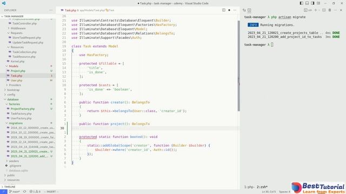The width and height of the screenshot is (346, 194).
Task: Open TaskResource.php file
Action: (24, 57)
